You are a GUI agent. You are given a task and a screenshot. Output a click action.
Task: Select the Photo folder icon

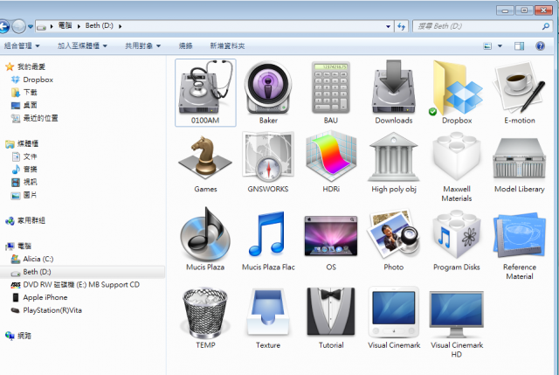pyautogui.click(x=394, y=234)
